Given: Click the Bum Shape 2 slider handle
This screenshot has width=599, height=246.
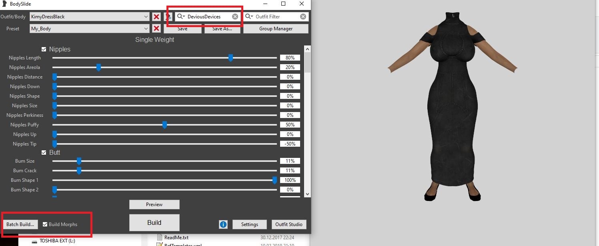Looking at the screenshot, I should pos(54,190).
